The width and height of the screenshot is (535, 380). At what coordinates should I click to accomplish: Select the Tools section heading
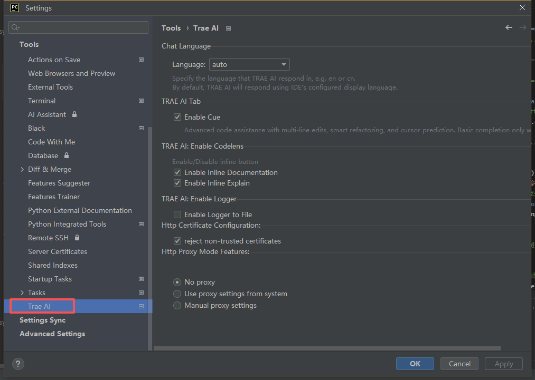(29, 44)
